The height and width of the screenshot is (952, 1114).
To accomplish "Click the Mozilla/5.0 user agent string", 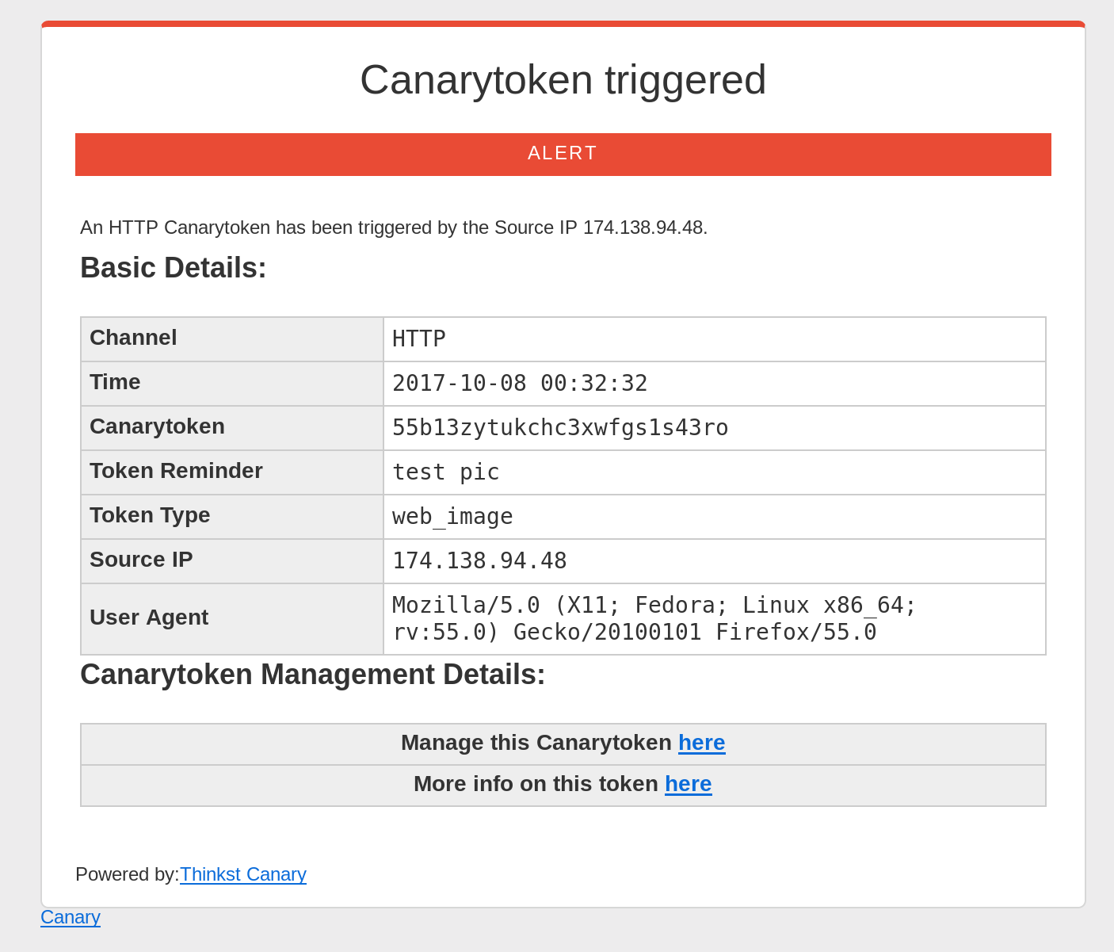I will [x=654, y=619].
